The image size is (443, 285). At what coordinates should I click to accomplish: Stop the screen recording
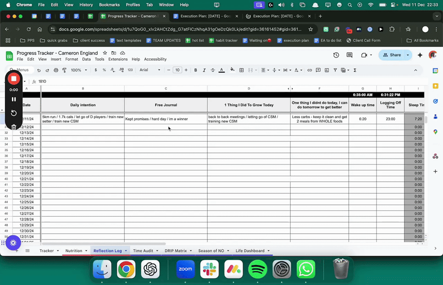(x=13, y=79)
